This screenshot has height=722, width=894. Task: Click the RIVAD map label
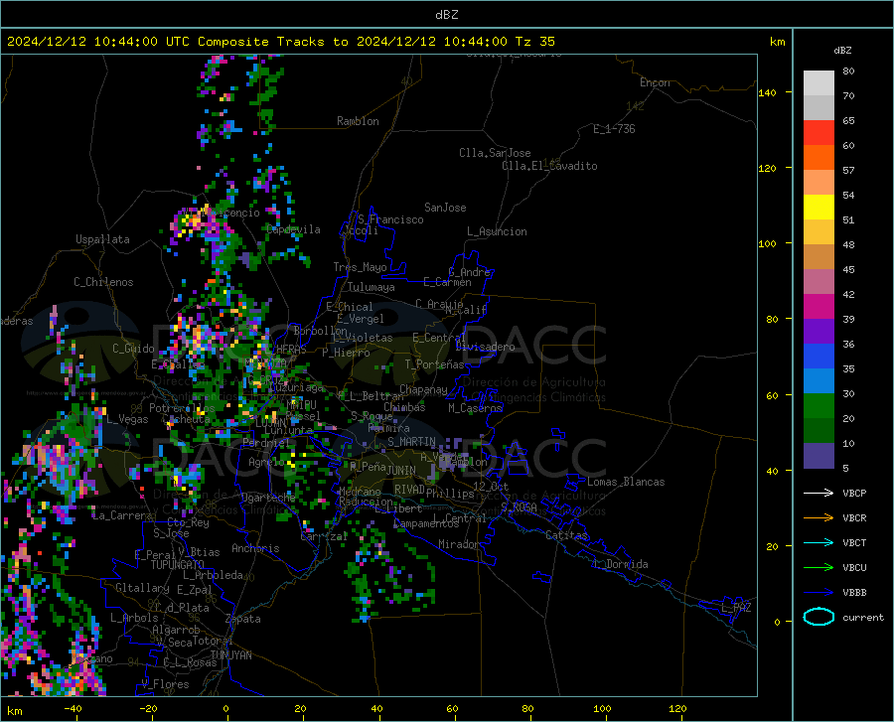[x=409, y=490]
